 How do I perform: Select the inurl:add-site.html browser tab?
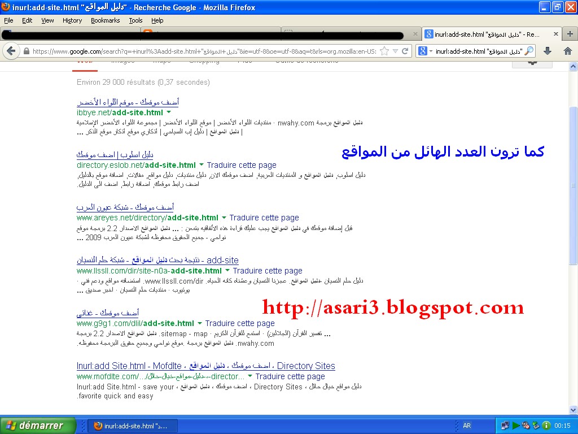coord(492,34)
